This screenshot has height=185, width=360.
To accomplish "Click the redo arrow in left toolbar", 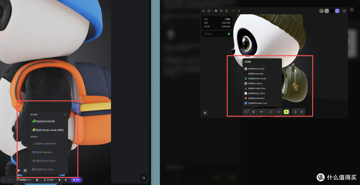I will (10, 180).
